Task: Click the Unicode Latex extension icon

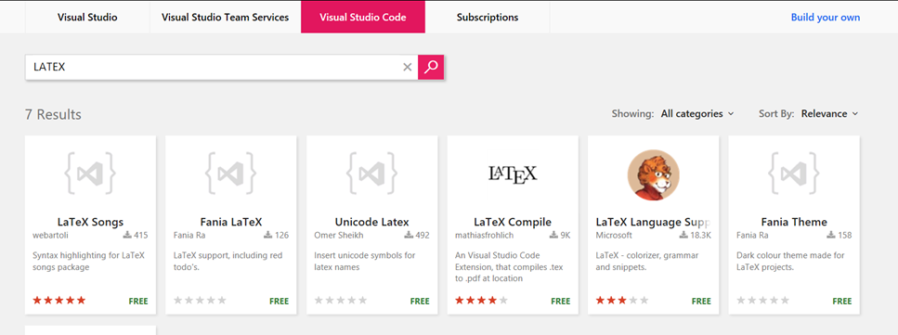Action: pyautogui.click(x=371, y=173)
